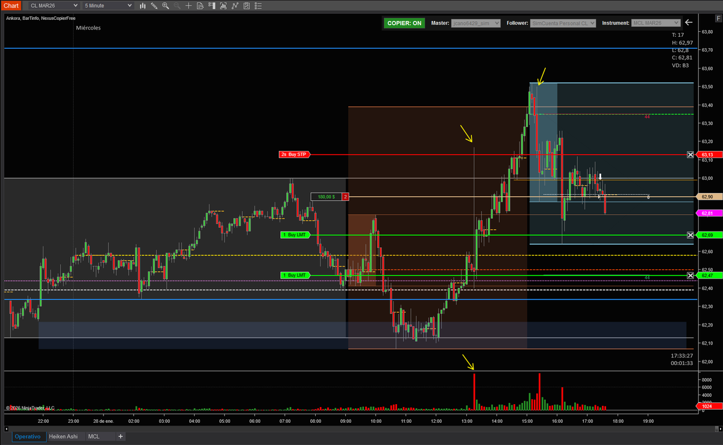Select the 2s Buy STP order label
The height and width of the screenshot is (445, 723).
[x=293, y=155]
